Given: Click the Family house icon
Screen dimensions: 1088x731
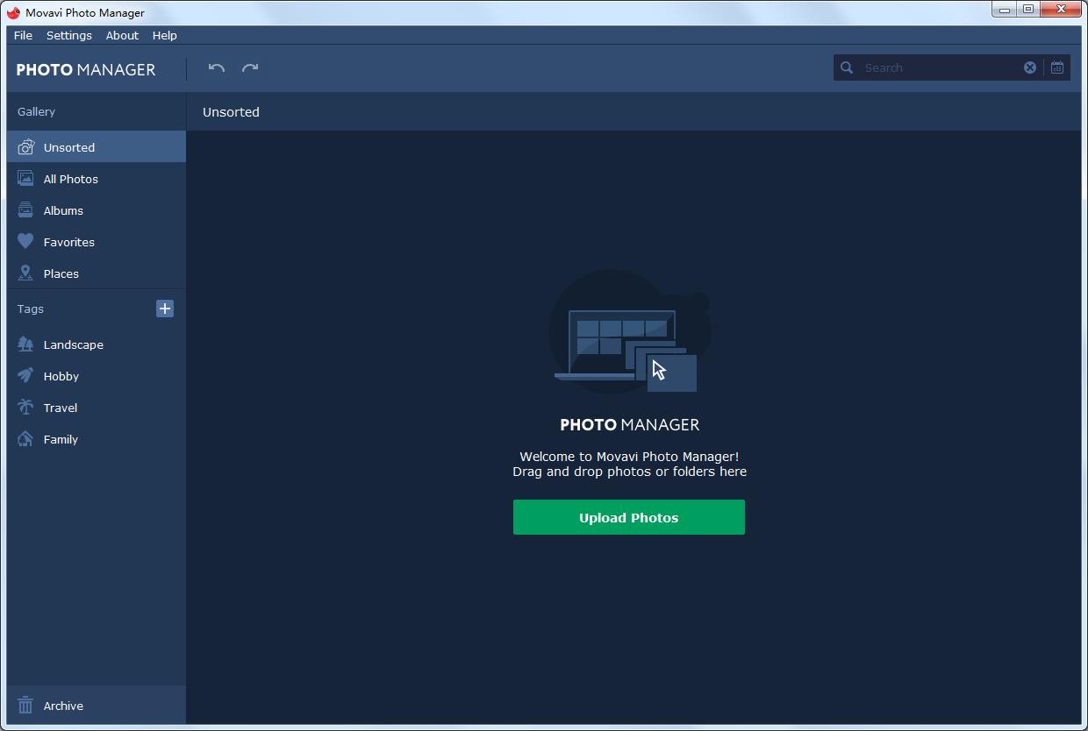Looking at the screenshot, I should pyautogui.click(x=26, y=439).
